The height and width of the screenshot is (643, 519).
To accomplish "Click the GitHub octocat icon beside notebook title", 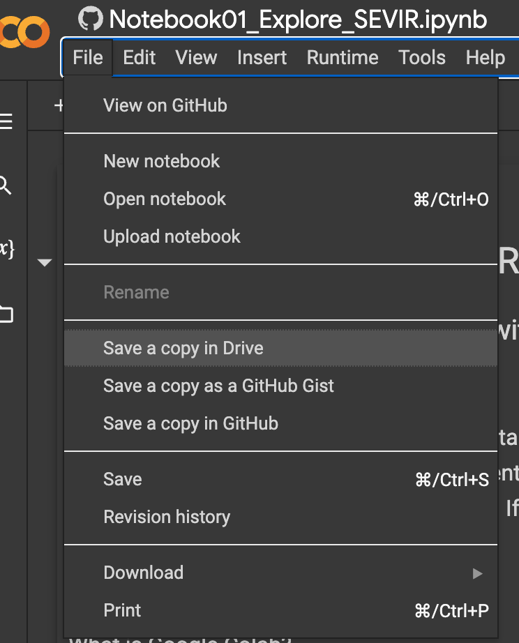I will coord(91,18).
